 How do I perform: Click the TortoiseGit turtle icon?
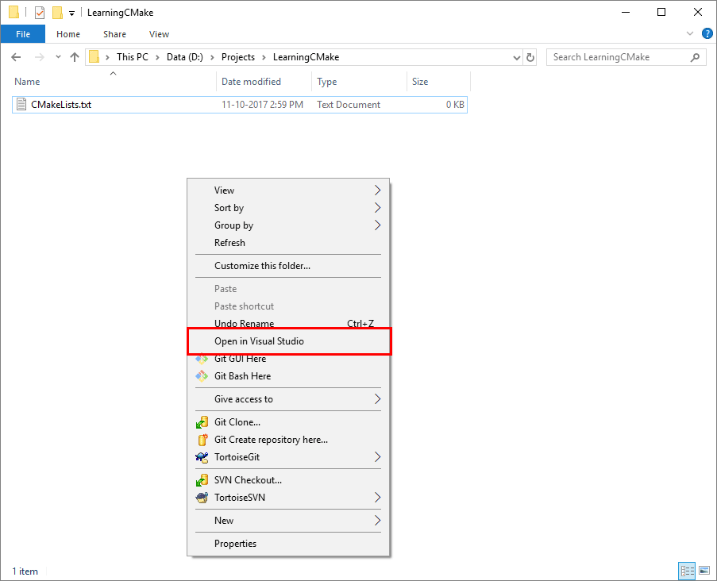(x=202, y=457)
